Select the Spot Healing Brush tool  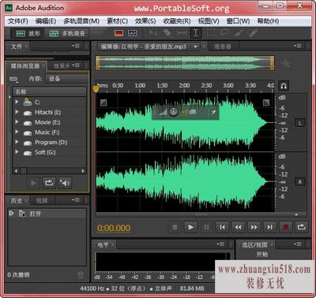[x=252, y=33]
